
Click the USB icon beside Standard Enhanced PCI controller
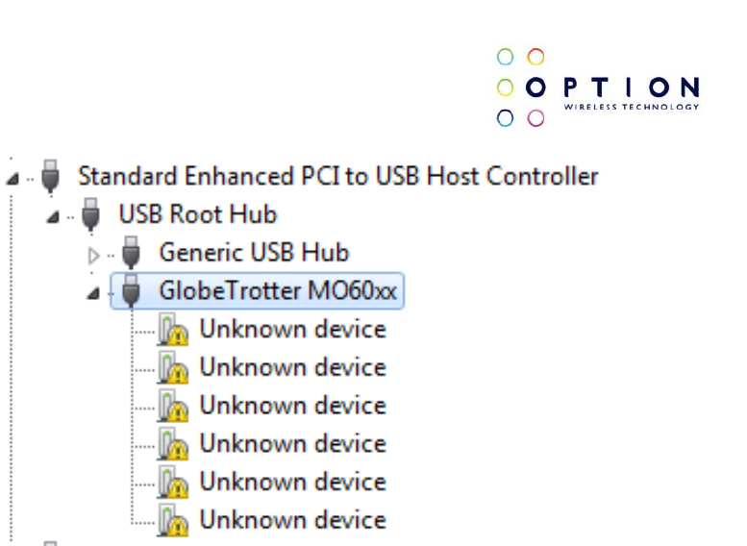pos(50,176)
